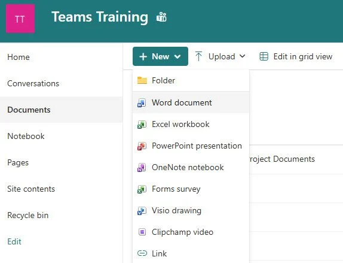
Task: Click the grid view table icon
Action: (x=264, y=56)
